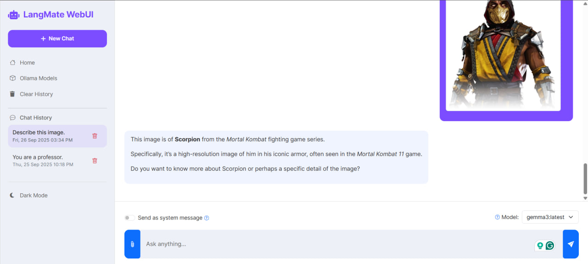Click the chat scrollbar down arrow
This screenshot has width=588, height=264.
(x=585, y=198)
